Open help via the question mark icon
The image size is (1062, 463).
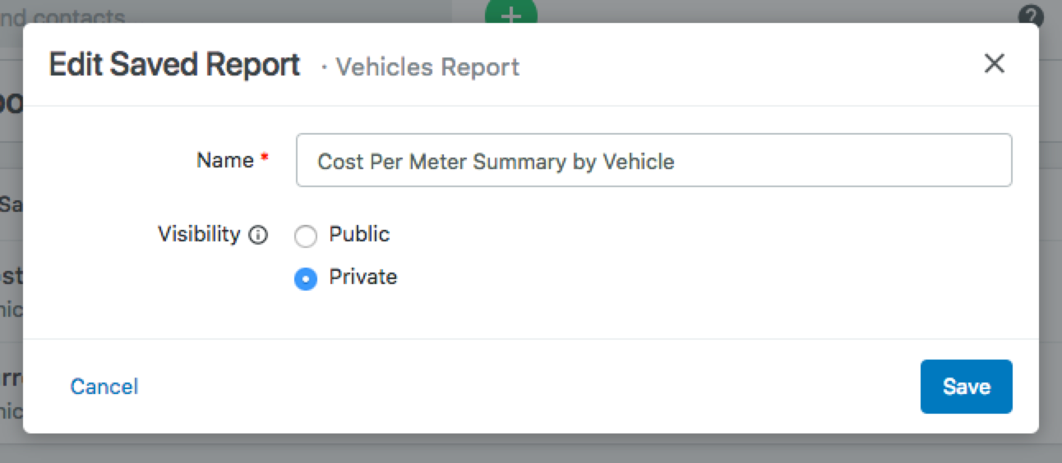click(1031, 16)
